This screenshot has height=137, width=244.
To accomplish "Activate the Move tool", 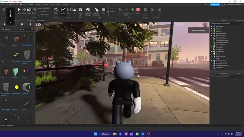I will coord(24,11).
